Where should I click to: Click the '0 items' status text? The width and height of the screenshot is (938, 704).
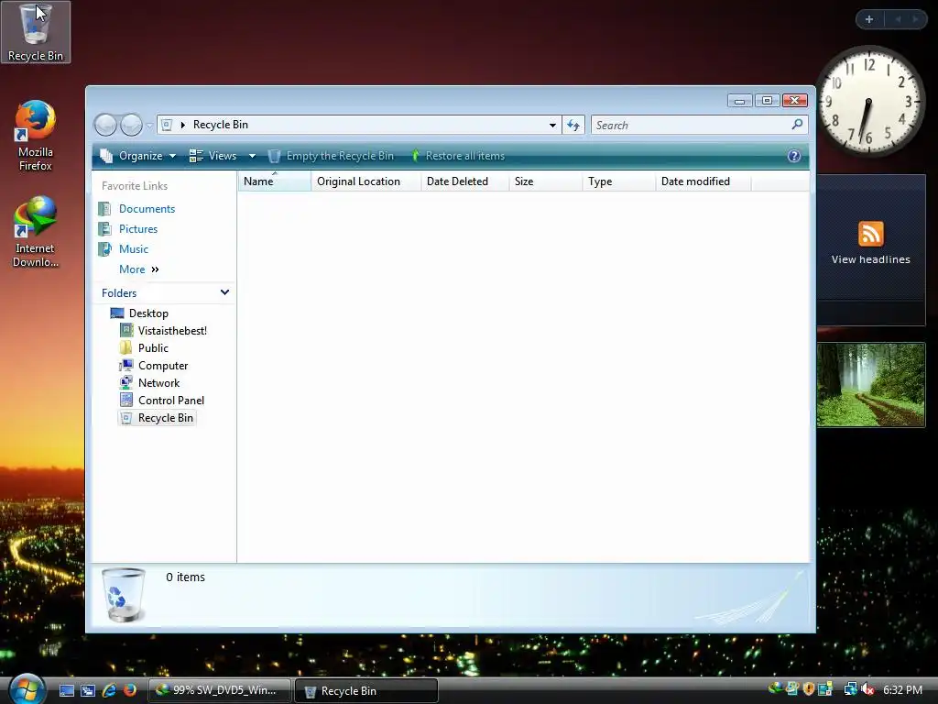[185, 577]
